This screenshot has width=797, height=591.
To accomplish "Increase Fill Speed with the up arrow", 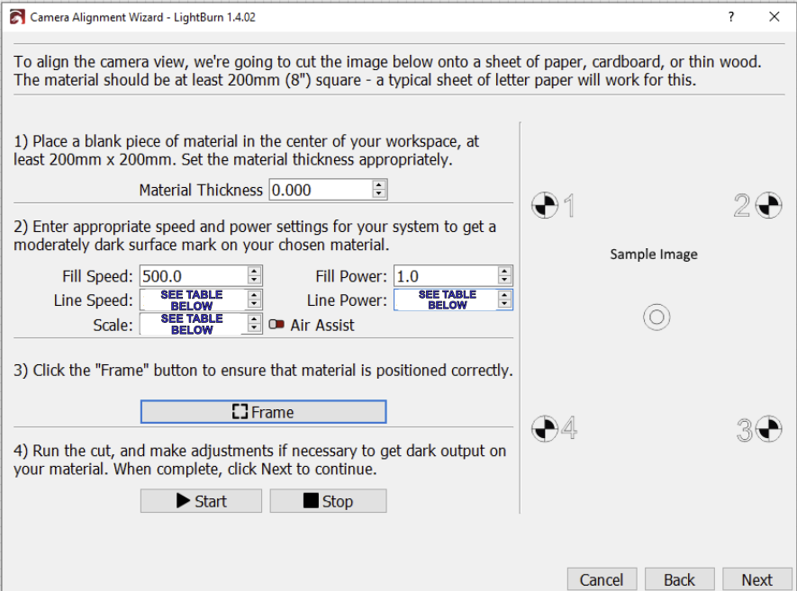I will click(x=254, y=271).
